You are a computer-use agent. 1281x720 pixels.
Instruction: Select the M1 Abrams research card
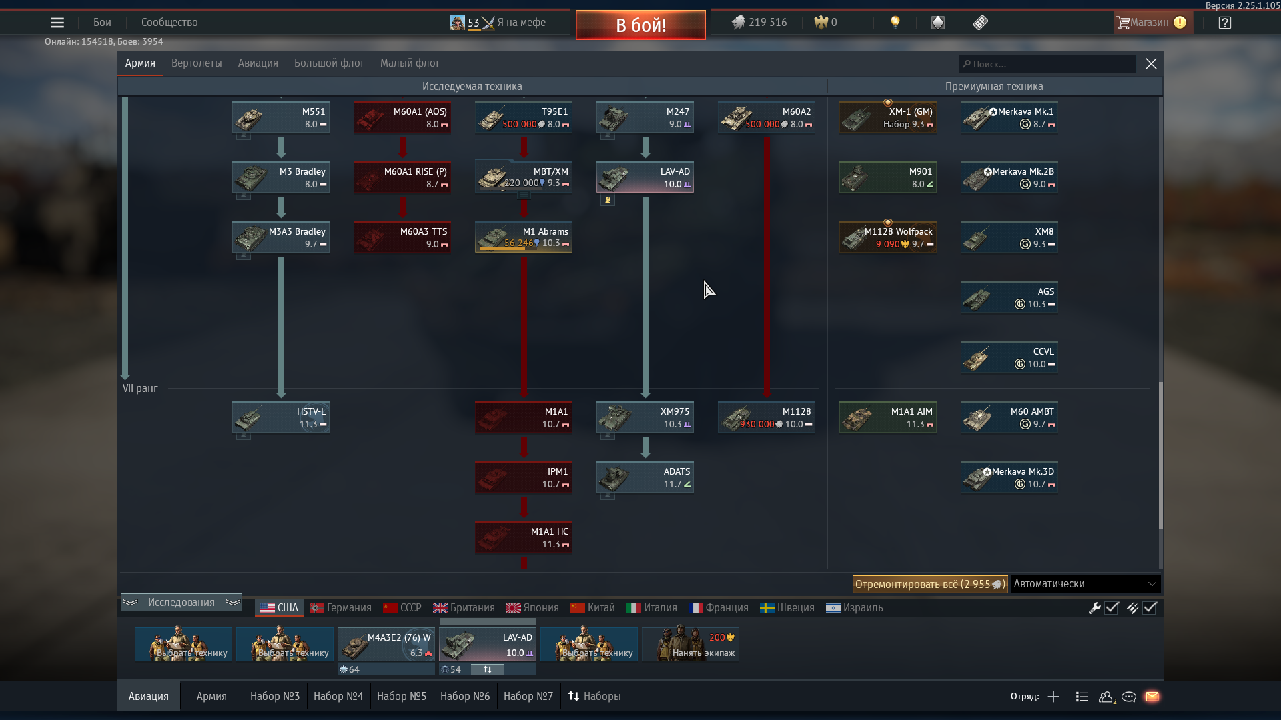coord(524,237)
